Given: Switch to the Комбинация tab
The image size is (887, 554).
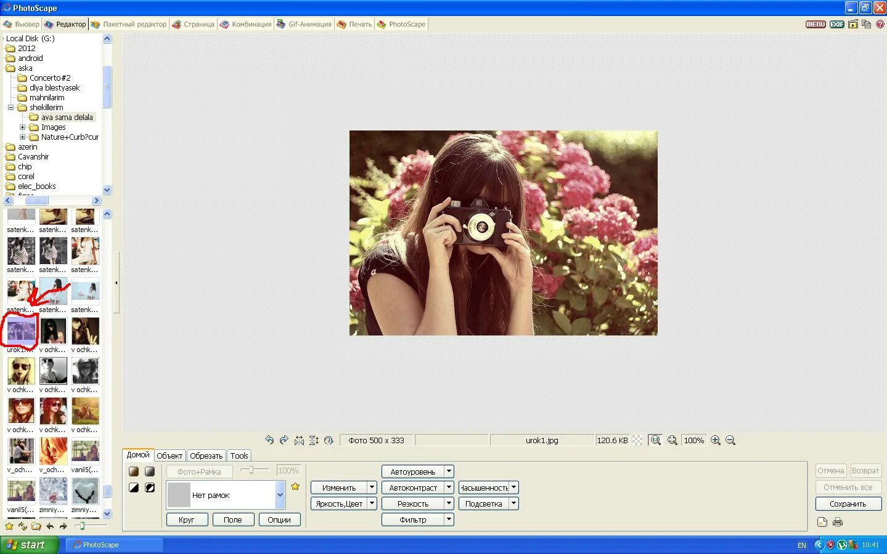Looking at the screenshot, I should click(245, 24).
